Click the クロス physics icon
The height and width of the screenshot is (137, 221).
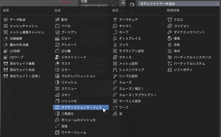169,20
